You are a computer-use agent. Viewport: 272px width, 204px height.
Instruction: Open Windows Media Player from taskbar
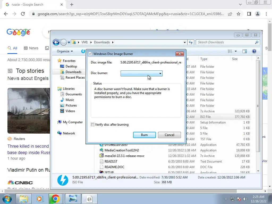tap(39, 199)
